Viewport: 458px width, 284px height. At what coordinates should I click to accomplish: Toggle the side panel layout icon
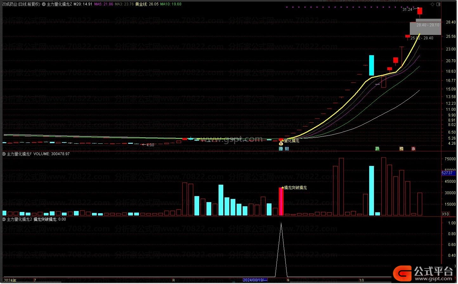tap(438, 4)
